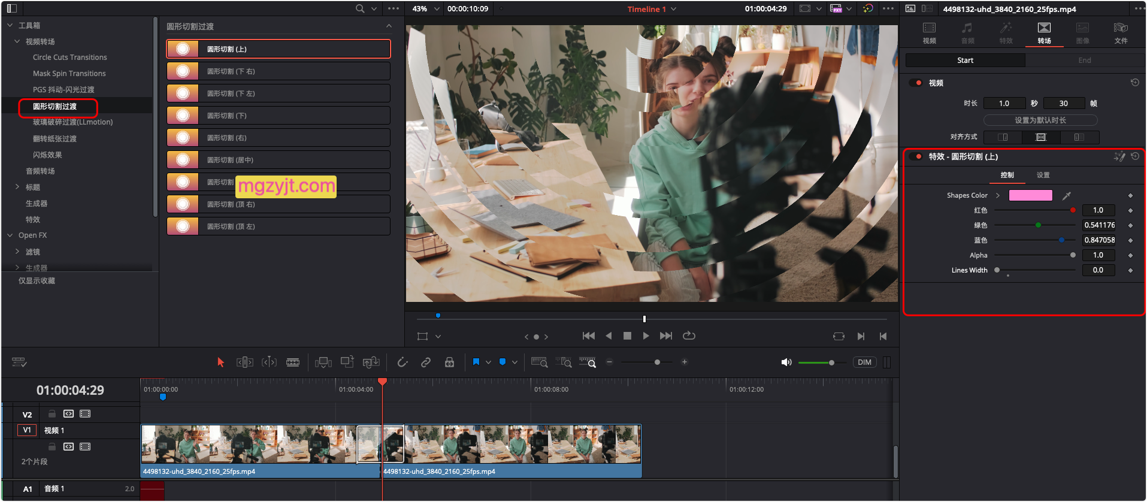Image resolution: width=1147 pixels, height=502 pixels.
Task: Activate the trim edit mode tool
Action: click(x=245, y=362)
